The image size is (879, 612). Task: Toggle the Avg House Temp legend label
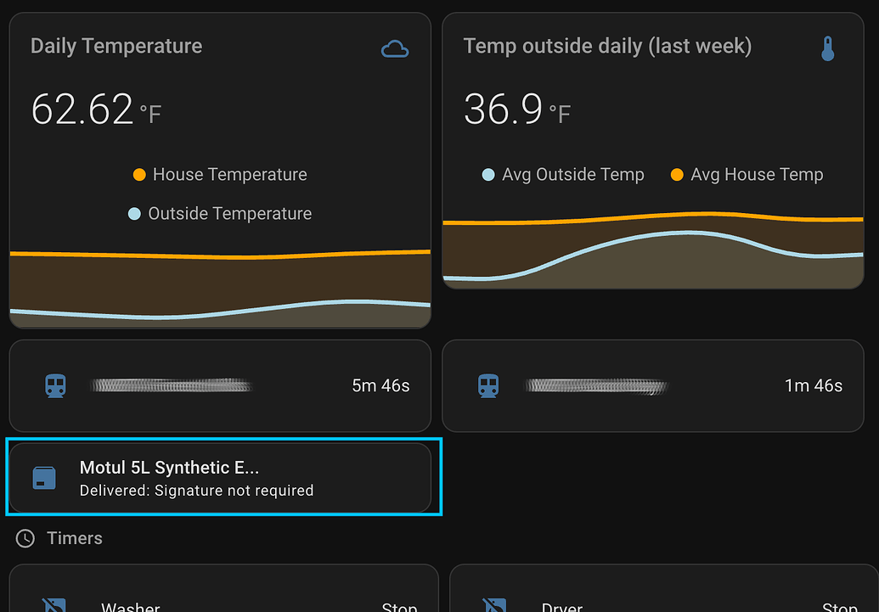[757, 175]
